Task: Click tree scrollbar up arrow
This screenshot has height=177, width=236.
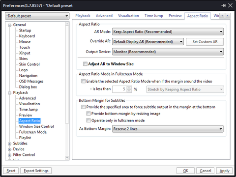Action: pos(67,24)
